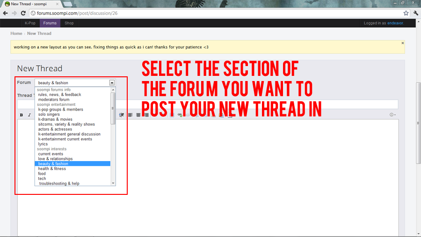The width and height of the screenshot is (421, 237).
Task: Select 'k-pop groups & members' forum
Action: [61, 109]
